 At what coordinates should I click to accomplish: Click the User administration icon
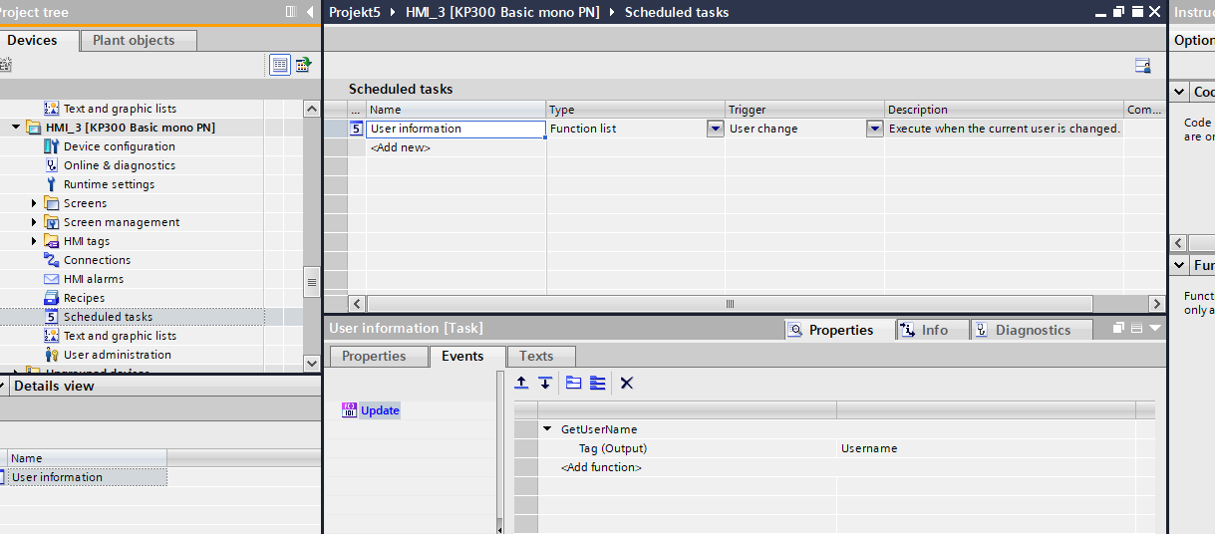click(x=52, y=355)
